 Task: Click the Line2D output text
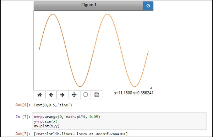pyautogui.click(x=81, y=134)
